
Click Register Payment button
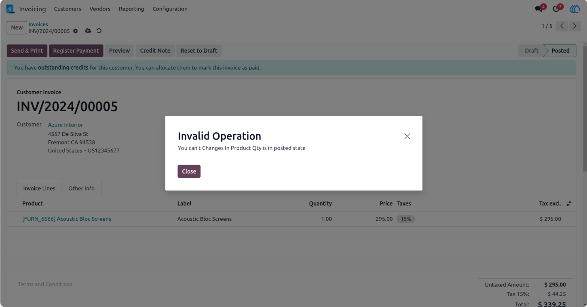coord(76,51)
